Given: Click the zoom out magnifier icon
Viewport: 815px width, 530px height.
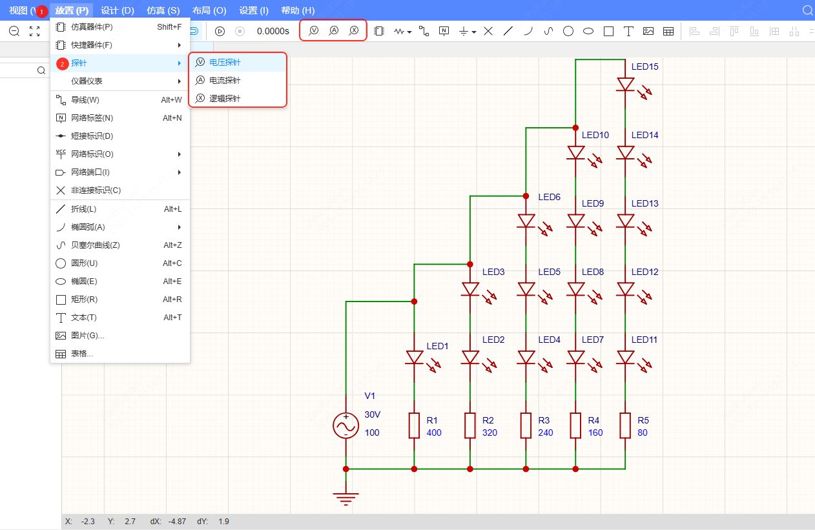Looking at the screenshot, I should [x=14, y=31].
